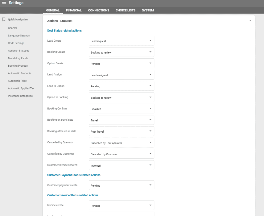The width and height of the screenshot is (264, 216).
Task: Open the Cancelled by Operator dropdown
Action: click(121, 143)
